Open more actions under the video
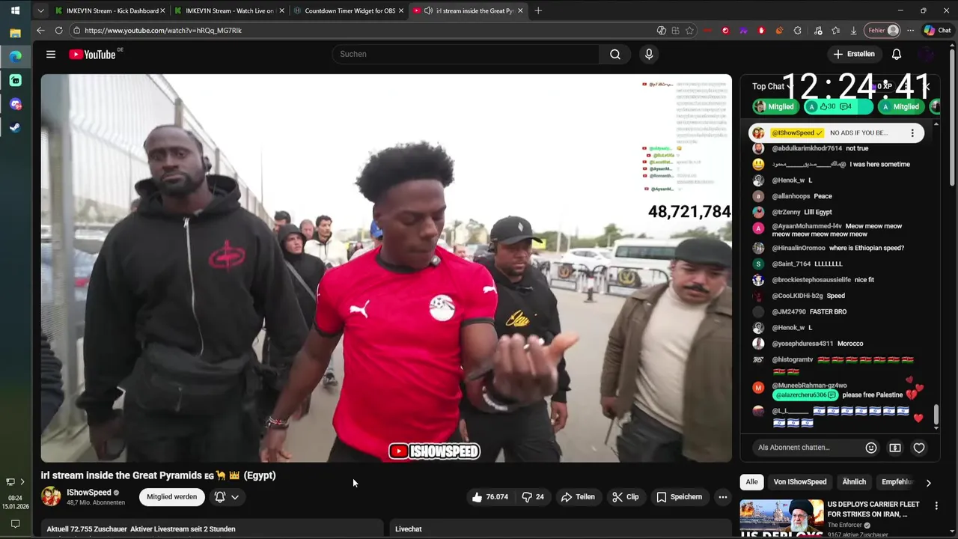 coord(722,497)
